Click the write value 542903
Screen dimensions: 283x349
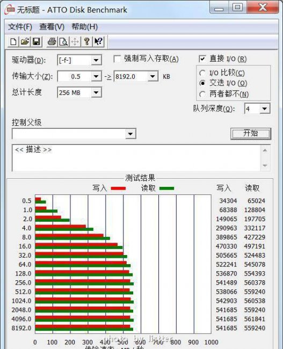227,301
